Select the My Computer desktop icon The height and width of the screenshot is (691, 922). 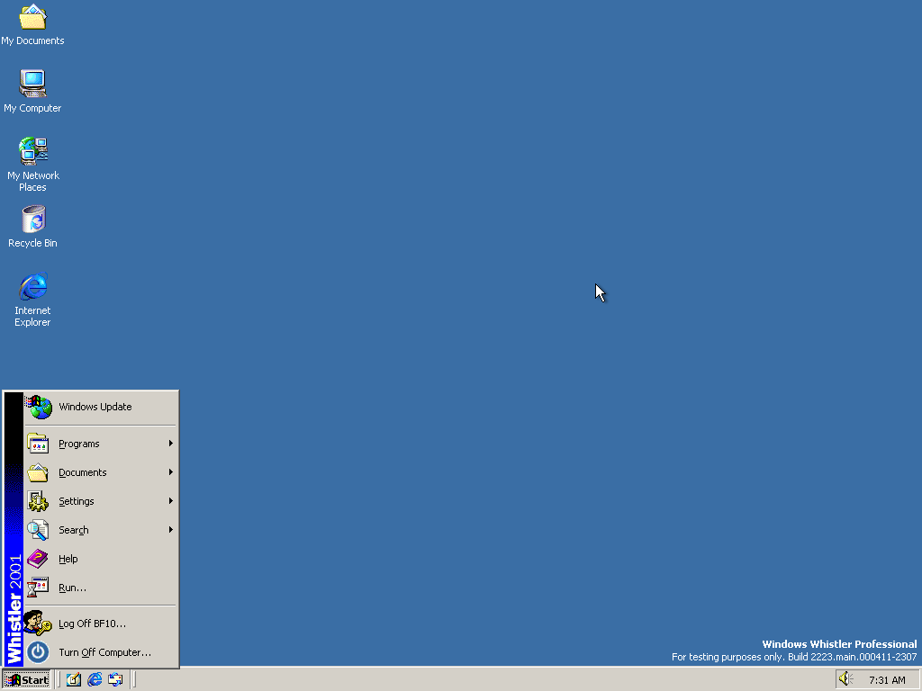click(x=32, y=91)
